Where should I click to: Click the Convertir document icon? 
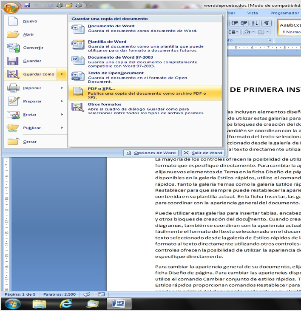click(x=13, y=48)
